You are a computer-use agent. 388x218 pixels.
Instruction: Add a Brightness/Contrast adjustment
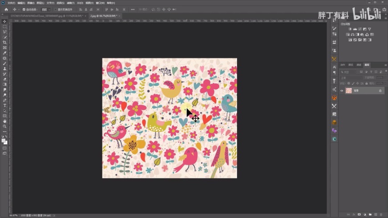[x=350, y=29]
